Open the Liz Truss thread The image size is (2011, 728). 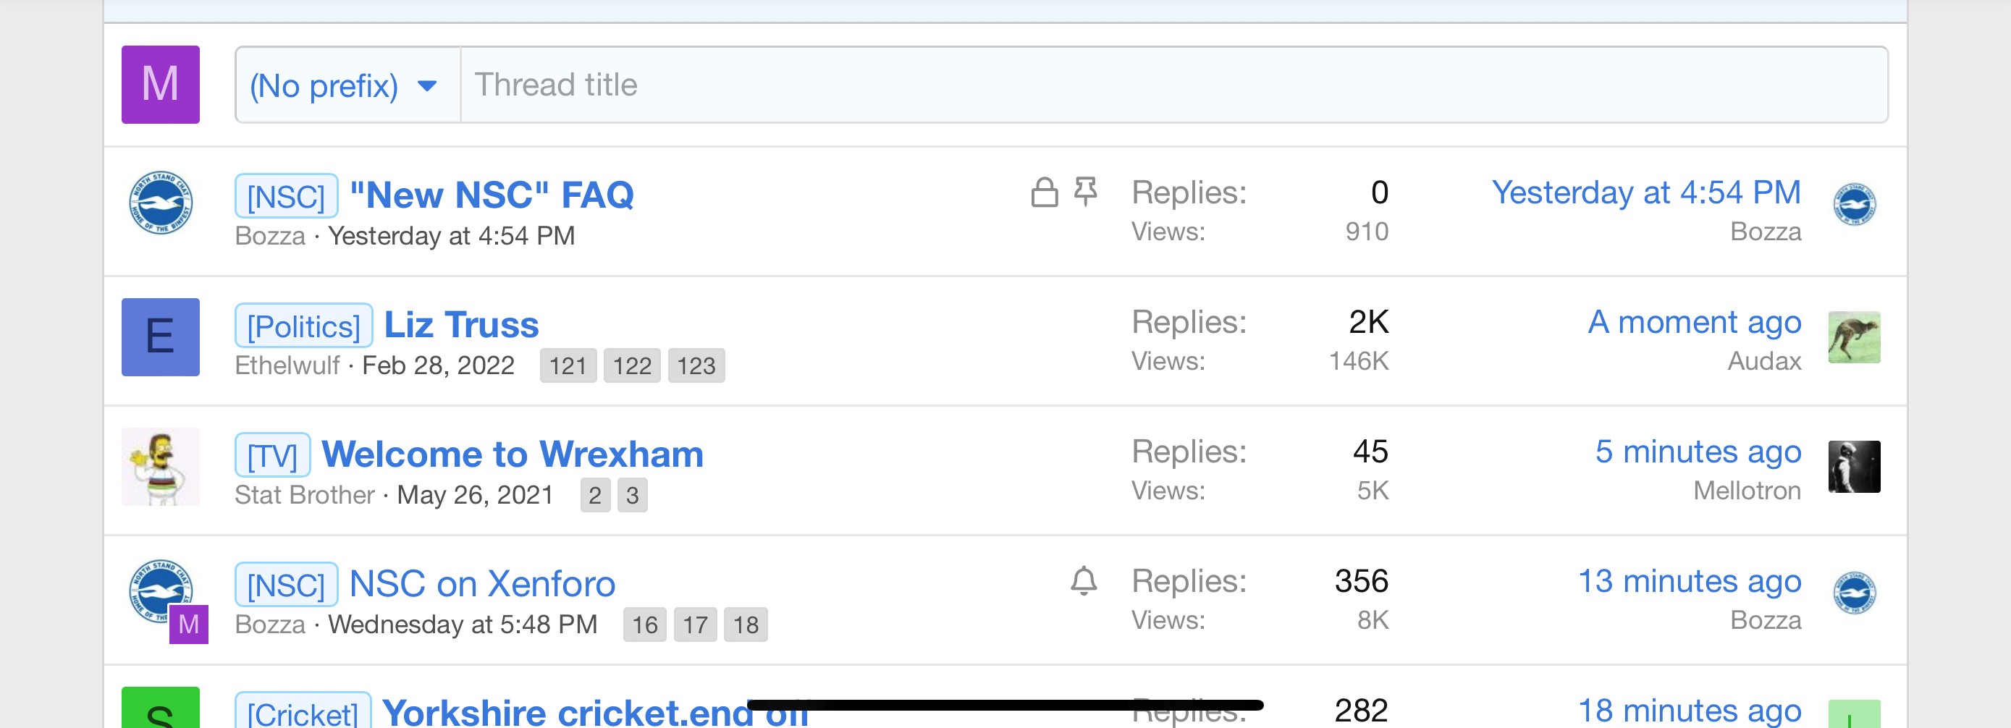pyautogui.click(x=461, y=325)
